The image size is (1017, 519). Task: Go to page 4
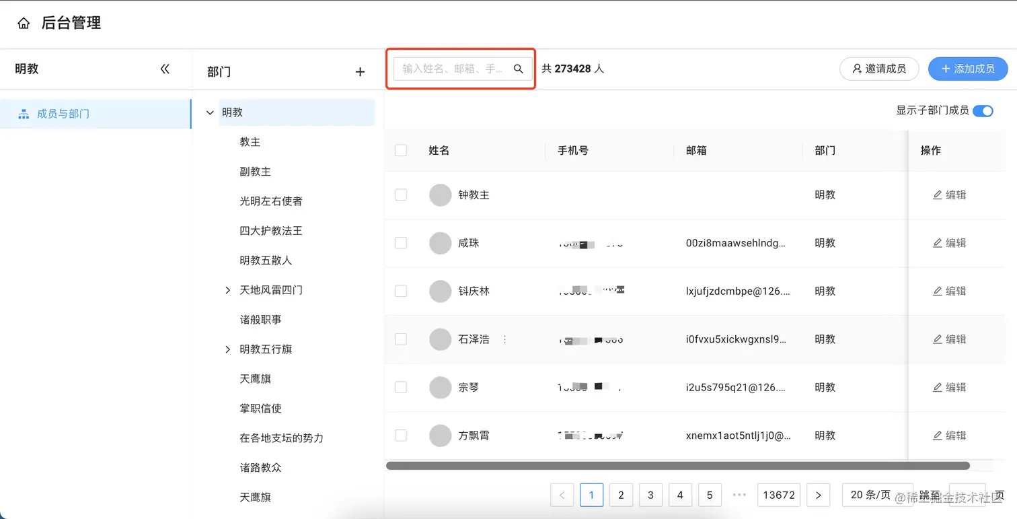click(680, 495)
